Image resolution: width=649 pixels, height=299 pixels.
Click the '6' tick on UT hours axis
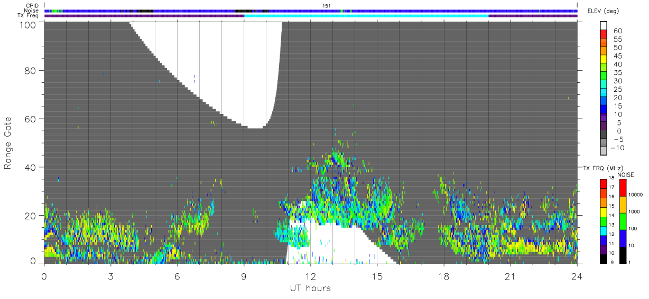point(177,276)
